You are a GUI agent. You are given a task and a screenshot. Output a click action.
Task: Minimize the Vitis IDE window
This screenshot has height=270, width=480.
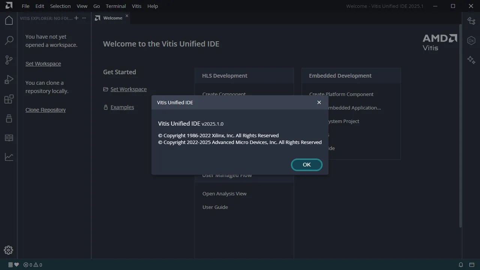pos(435,6)
